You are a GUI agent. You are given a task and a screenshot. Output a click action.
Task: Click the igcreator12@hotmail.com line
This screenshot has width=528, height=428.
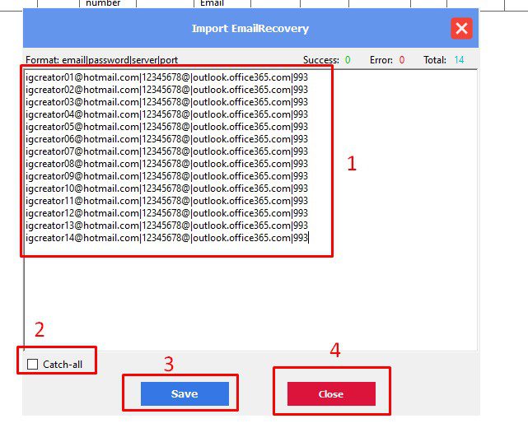(166, 213)
